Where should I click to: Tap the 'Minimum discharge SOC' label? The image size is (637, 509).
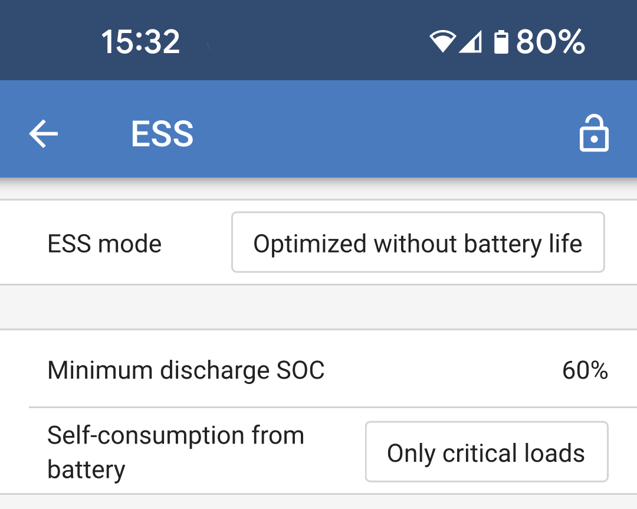186,370
